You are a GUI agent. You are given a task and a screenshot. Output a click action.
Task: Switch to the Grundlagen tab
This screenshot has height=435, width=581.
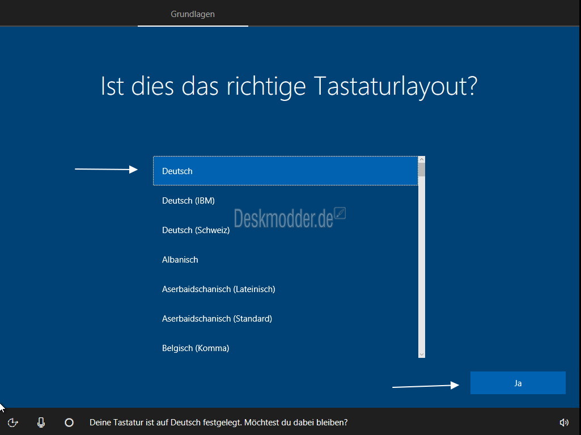tap(193, 14)
